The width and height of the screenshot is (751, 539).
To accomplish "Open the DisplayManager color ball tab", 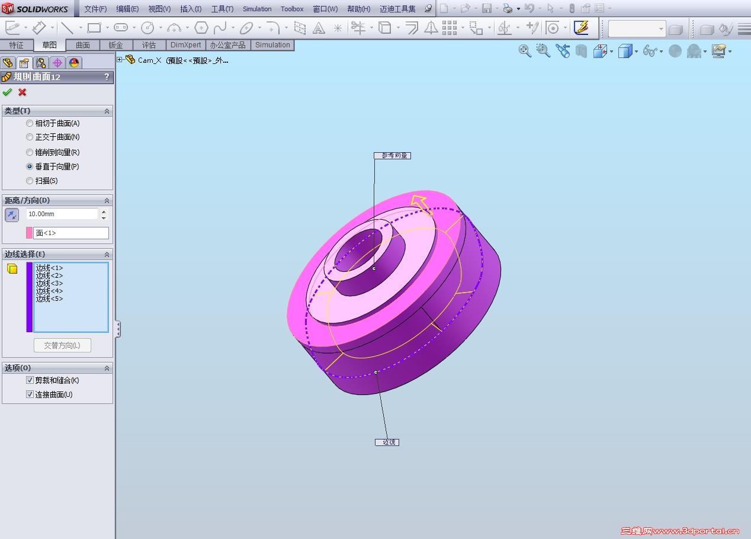I will pyautogui.click(x=74, y=63).
